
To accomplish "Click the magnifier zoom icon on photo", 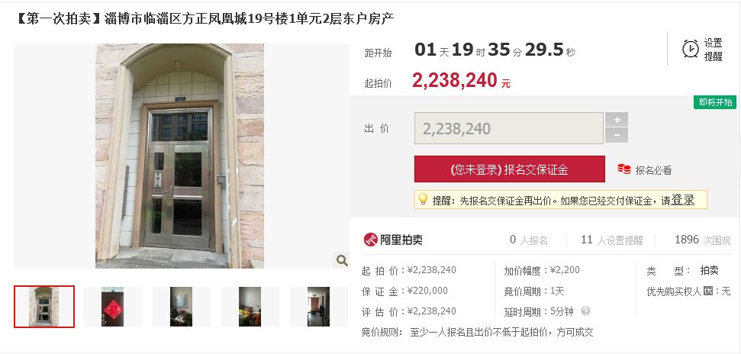I will click(342, 260).
